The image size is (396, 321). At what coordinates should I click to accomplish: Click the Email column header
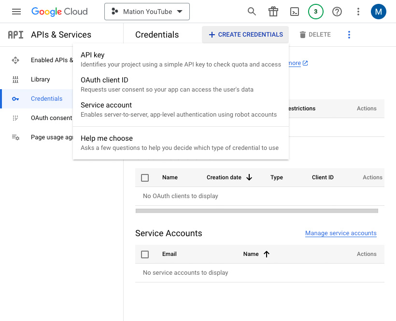tap(170, 254)
